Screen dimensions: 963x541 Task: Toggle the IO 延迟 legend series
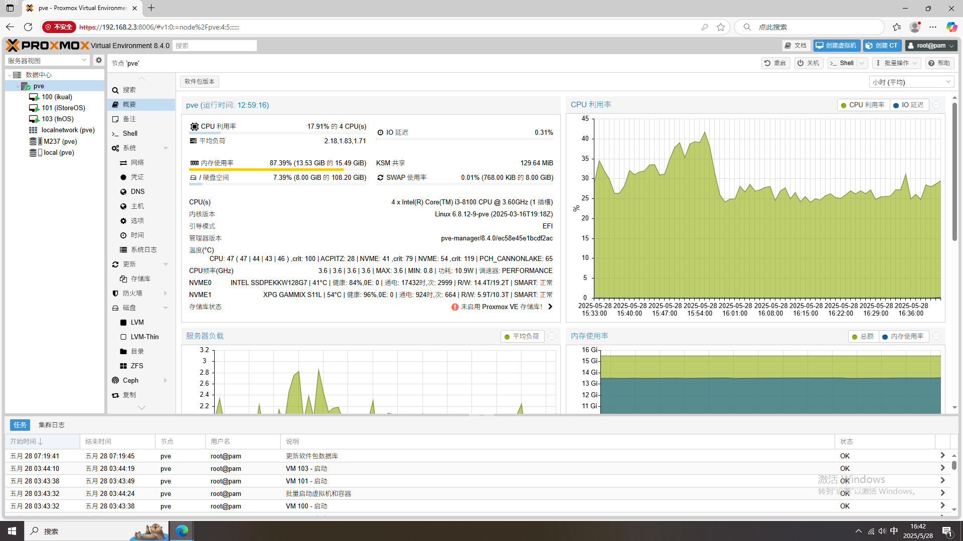pyautogui.click(x=908, y=105)
